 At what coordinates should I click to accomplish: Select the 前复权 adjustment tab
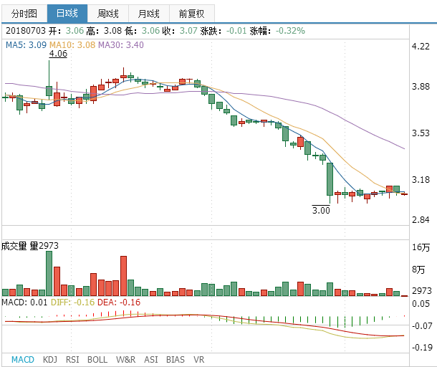coord(192,14)
